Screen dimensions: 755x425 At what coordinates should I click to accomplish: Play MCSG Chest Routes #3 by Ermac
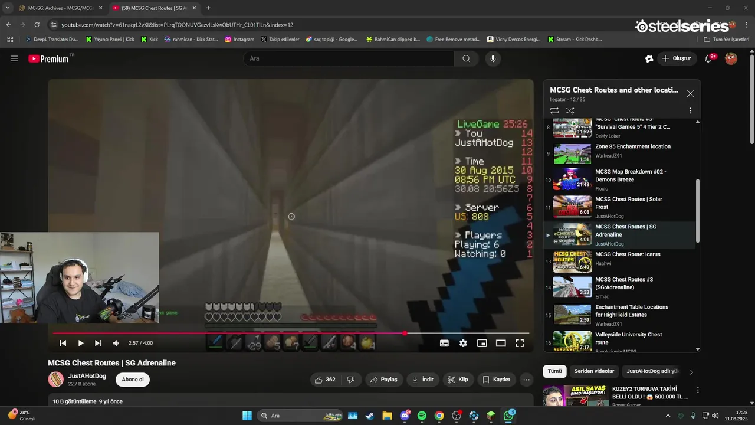pyautogui.click(x=619, y=287)
